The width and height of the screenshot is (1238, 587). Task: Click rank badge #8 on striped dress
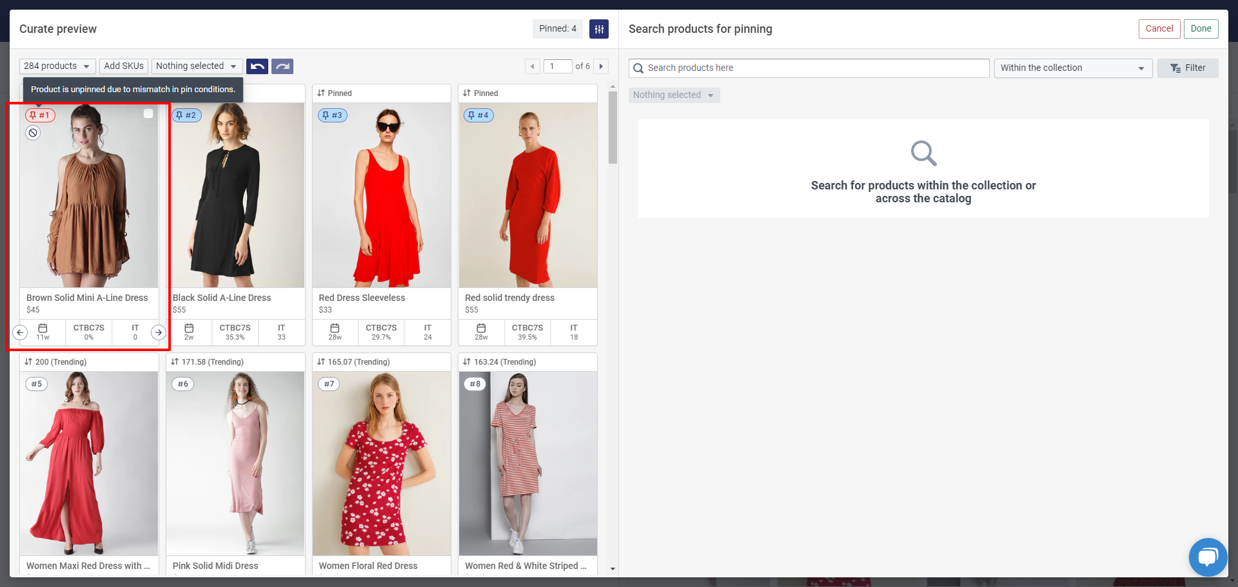pos(475,384)
